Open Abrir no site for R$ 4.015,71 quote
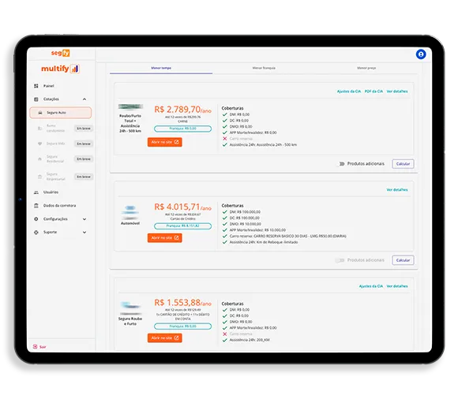Screen dimensions: 458x399 [x=165, y=238]
